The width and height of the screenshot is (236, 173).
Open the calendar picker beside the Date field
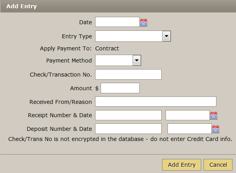(x=144, y=23)
